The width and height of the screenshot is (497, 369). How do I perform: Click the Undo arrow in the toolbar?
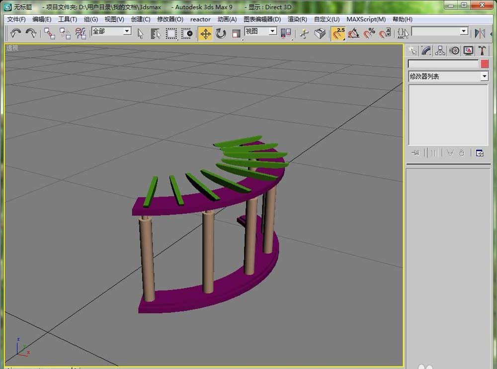point(15,33)
